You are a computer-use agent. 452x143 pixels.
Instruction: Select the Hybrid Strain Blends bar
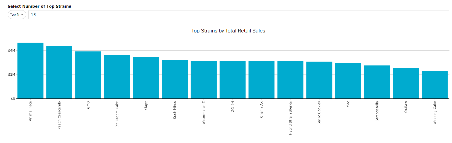pos(290,80)
